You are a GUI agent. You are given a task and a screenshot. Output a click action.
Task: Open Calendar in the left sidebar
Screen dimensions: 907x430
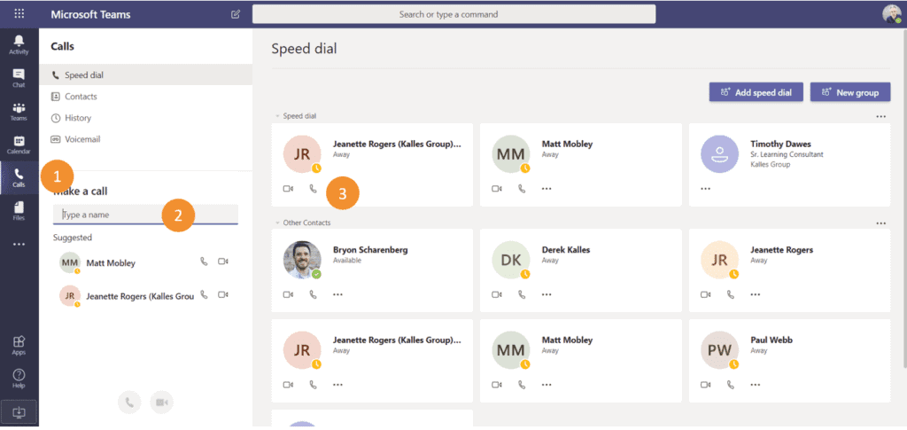[19, 145]
